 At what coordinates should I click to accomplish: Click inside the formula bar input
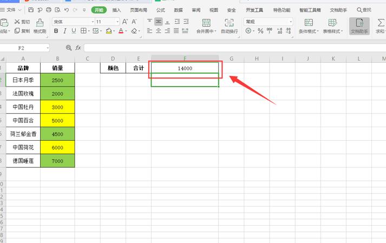click(235, 48)
